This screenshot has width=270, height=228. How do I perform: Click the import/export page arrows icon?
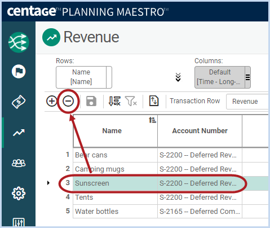pyautogui.click(x=154, y=101)
